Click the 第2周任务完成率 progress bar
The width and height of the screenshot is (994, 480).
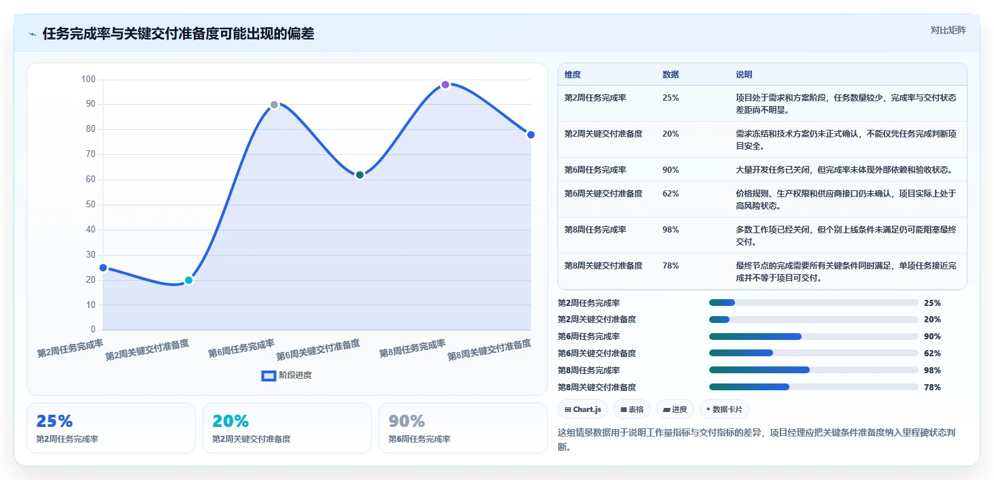pos(813,303)
